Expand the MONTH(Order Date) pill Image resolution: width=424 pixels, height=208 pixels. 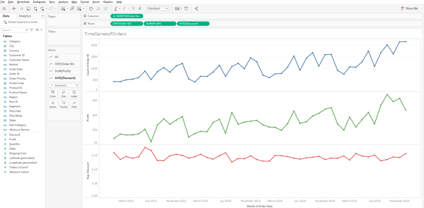tap(114, 16)
